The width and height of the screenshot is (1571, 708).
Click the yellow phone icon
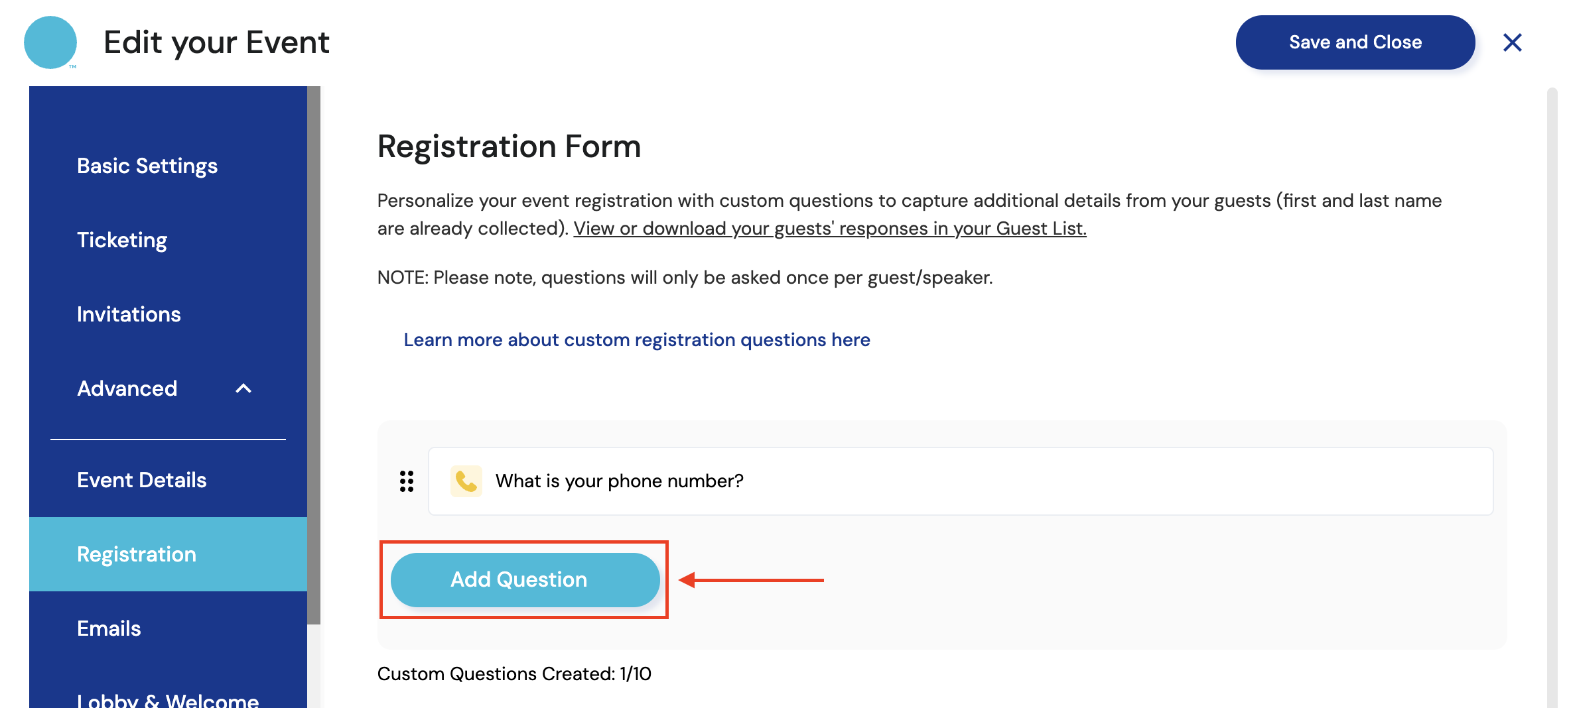466,481
